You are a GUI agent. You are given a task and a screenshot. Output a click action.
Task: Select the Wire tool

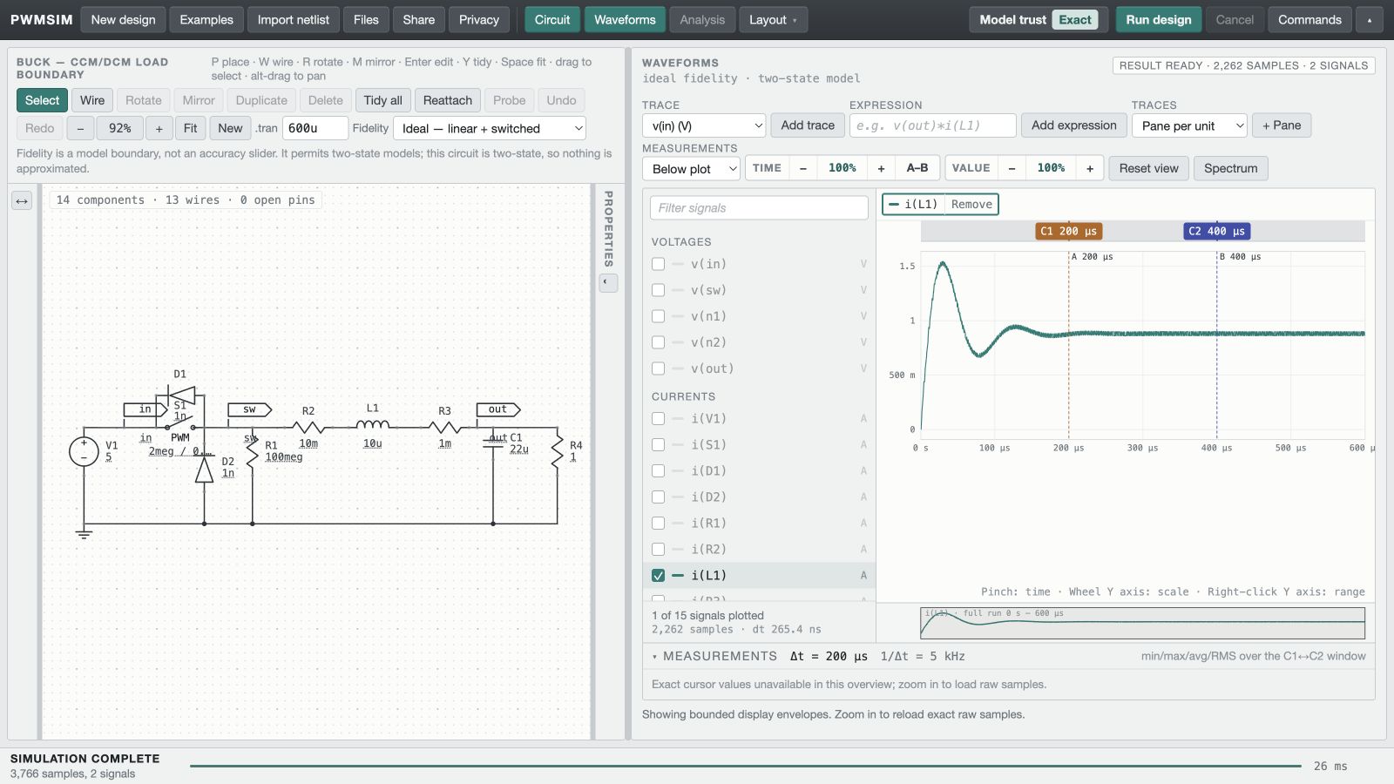pos(92,100)
